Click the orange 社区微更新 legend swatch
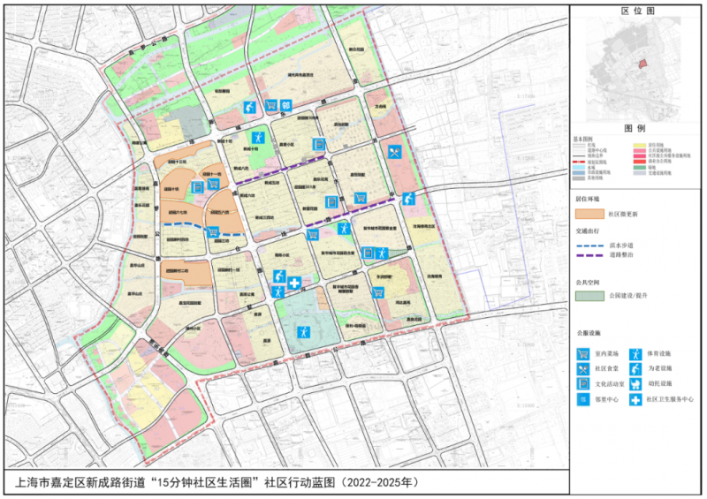 588,215
